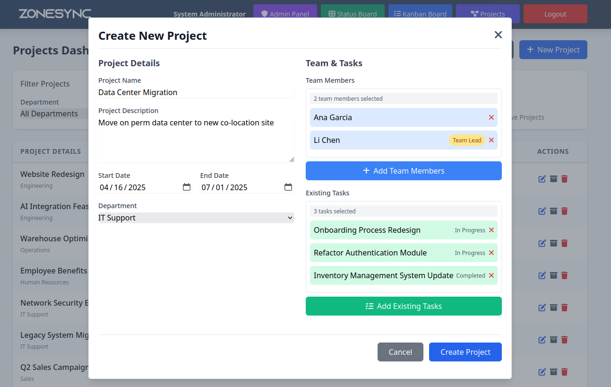Click New Project button on dashboard

tap(553, 50)
